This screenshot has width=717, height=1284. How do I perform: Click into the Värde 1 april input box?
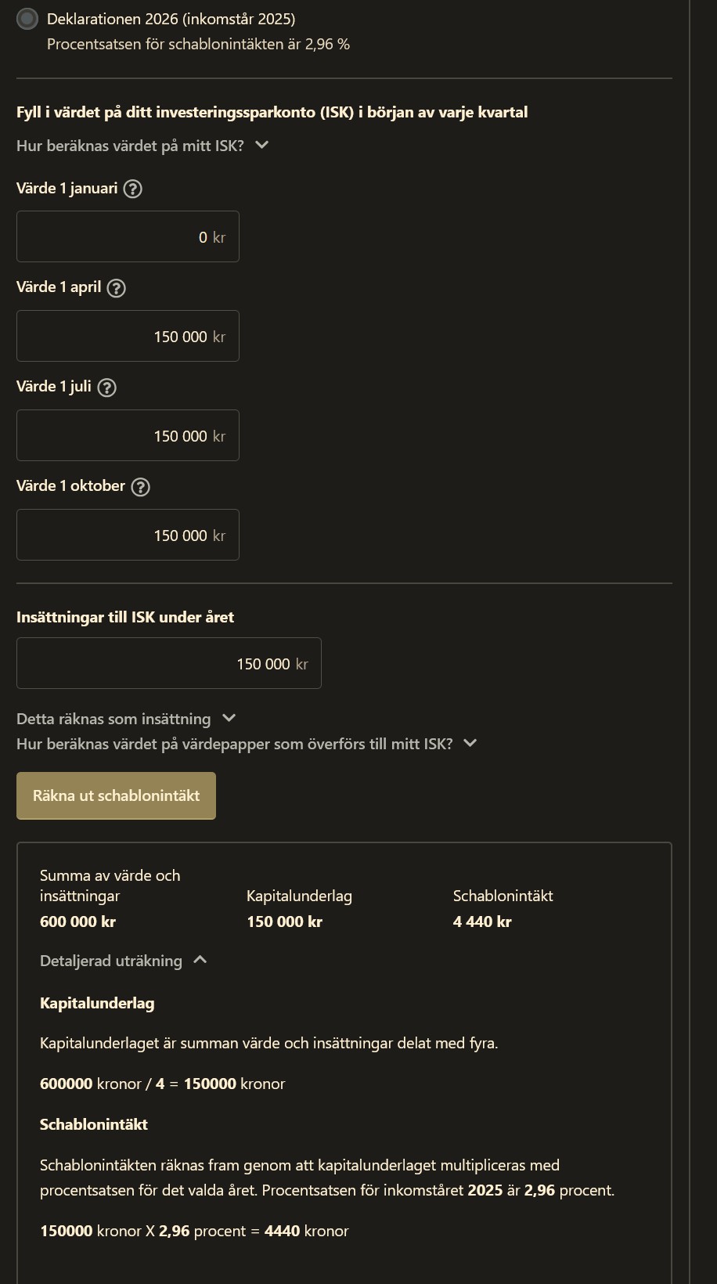click(x=128, y=336)
